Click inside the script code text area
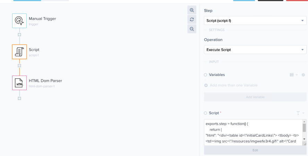The width and height of the screenshot is (308, 156). coord(253,132)
